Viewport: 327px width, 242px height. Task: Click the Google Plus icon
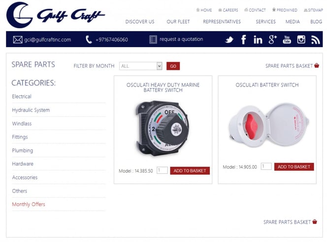pyautogui.click(x=272, y=39)
